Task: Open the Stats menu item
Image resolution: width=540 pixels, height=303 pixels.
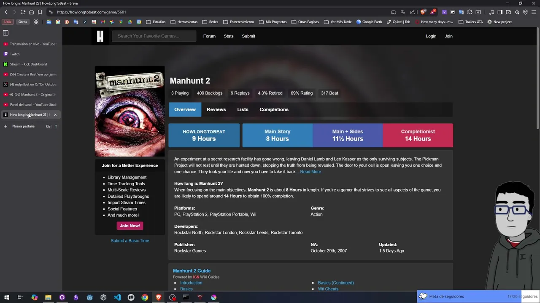Action: pyautogui.click(x=229, y=36)
